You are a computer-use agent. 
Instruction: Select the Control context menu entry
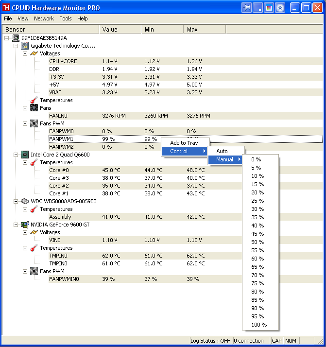[x=185, y=151]
